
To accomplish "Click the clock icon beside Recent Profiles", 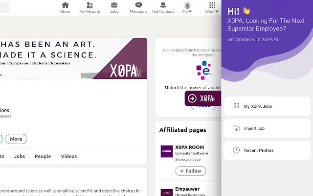I will (x=236, y=150).
